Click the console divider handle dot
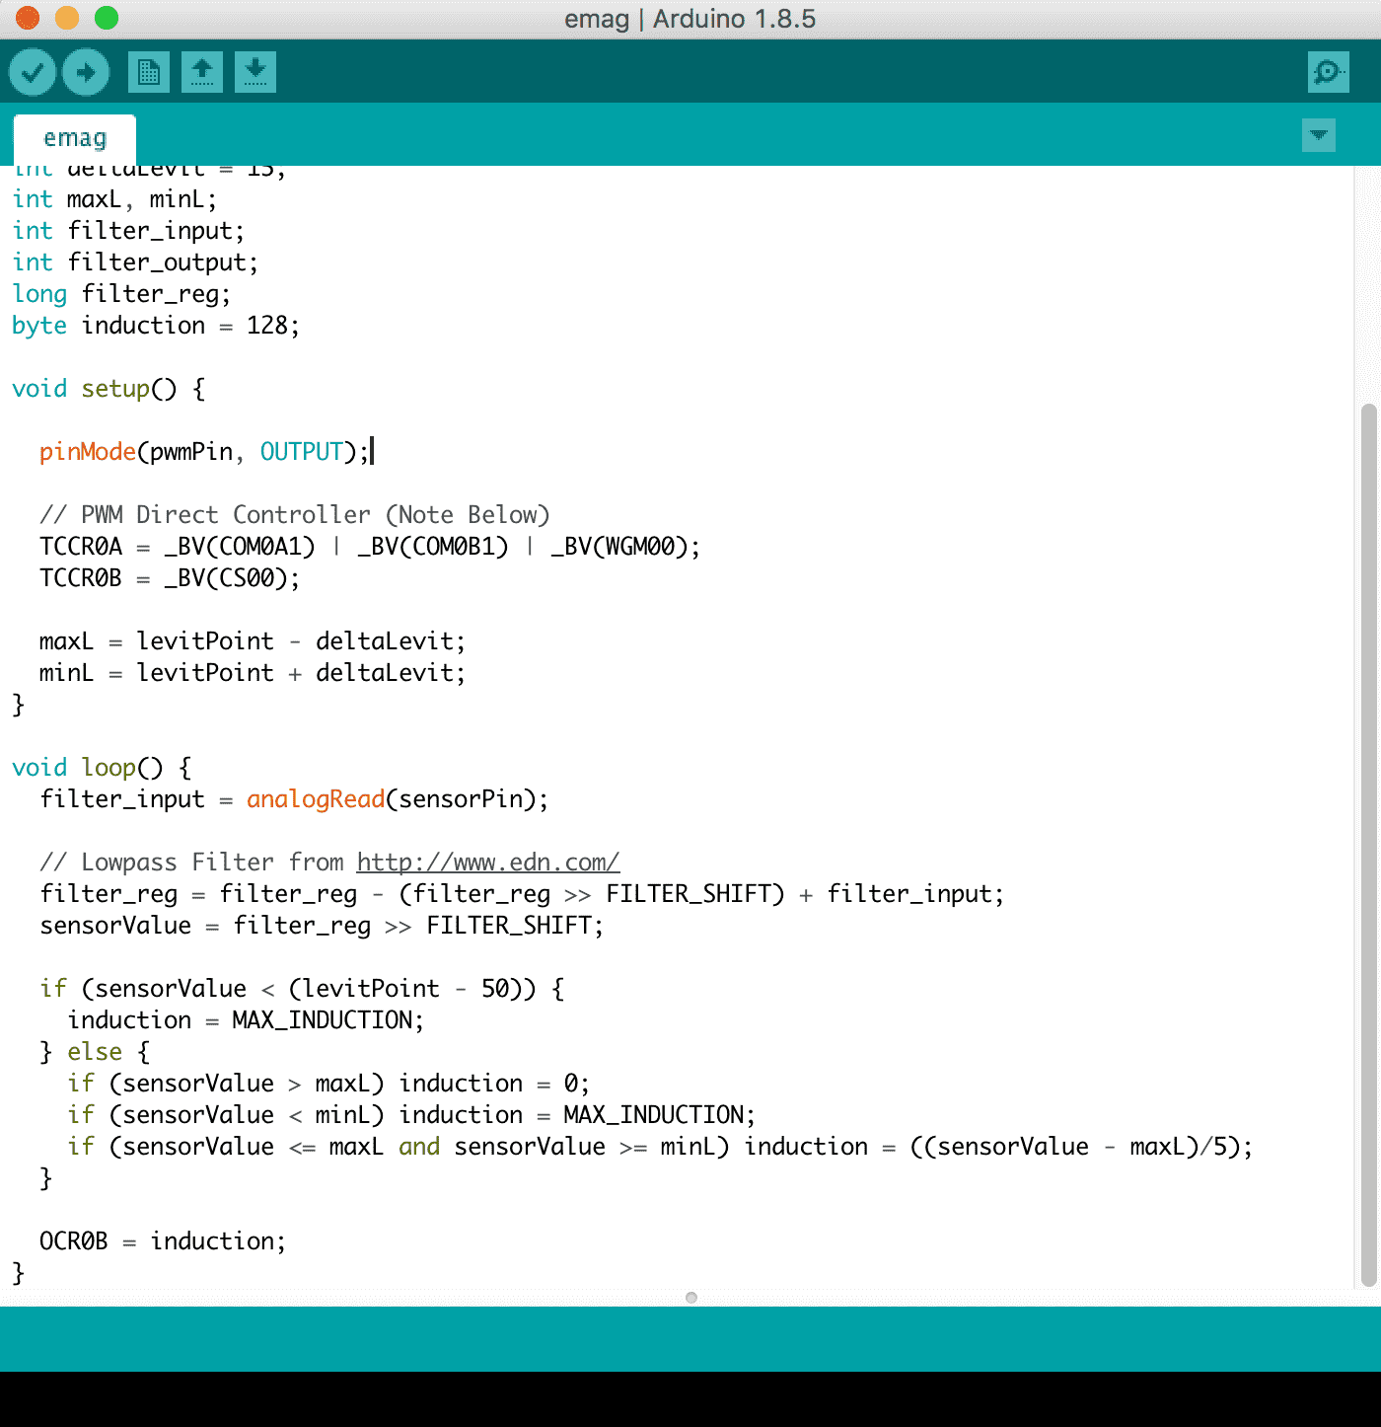 [x=691, y=1298]
